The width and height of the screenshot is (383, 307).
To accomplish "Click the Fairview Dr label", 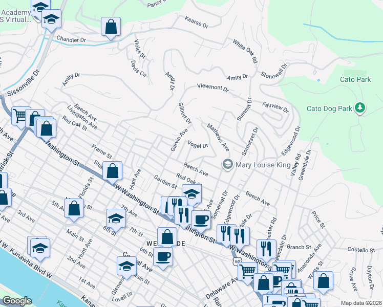I will [x=275, y=107].
